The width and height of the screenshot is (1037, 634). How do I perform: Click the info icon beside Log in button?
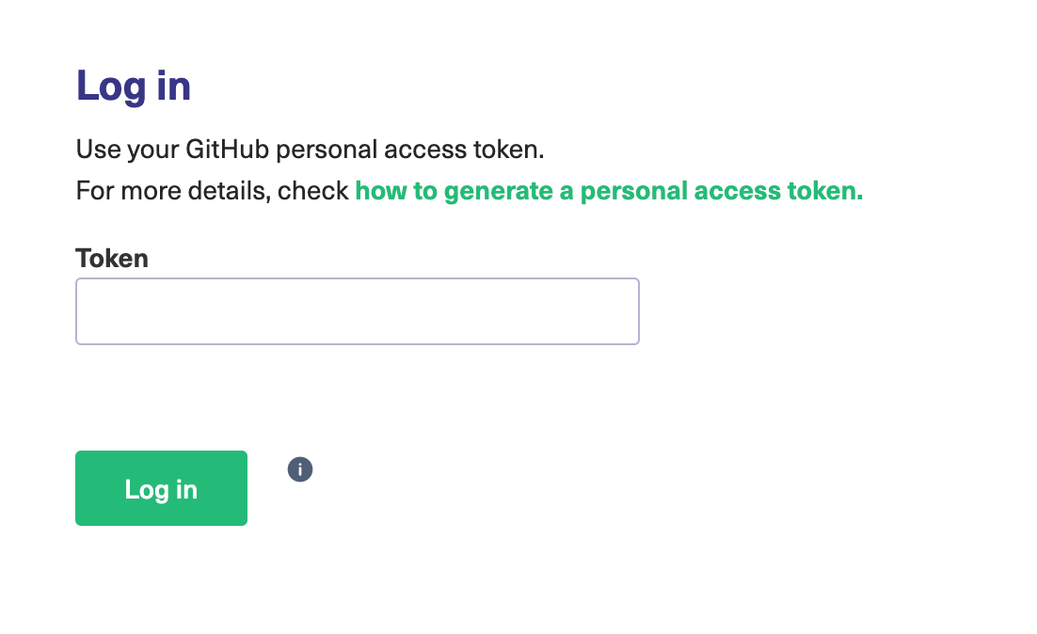coord(299,469)
